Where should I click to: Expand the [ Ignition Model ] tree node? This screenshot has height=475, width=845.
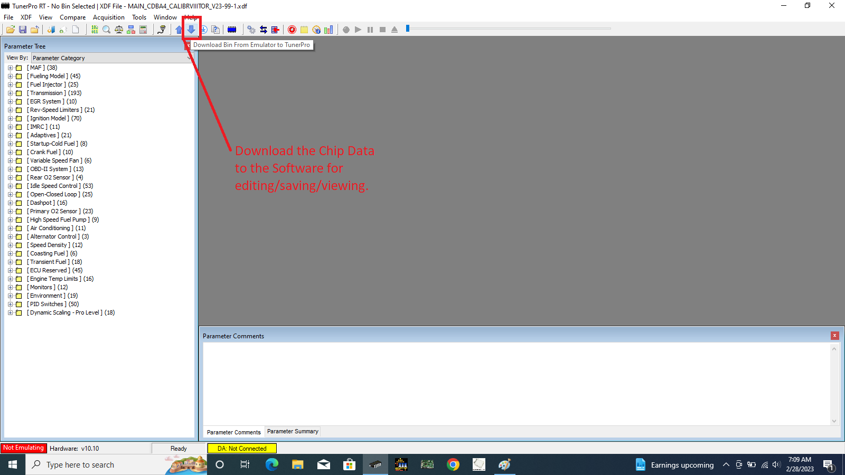coord(10,118)
